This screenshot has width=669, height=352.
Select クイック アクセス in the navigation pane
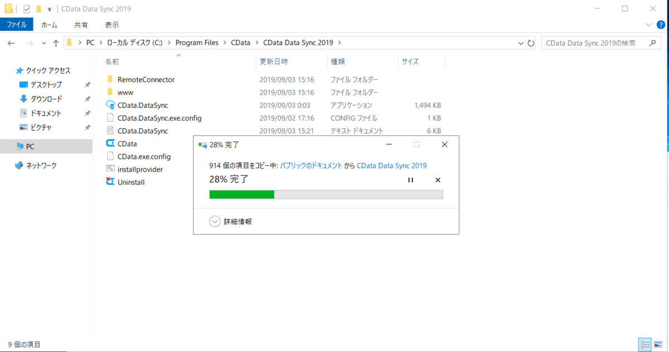coord(48,71)
